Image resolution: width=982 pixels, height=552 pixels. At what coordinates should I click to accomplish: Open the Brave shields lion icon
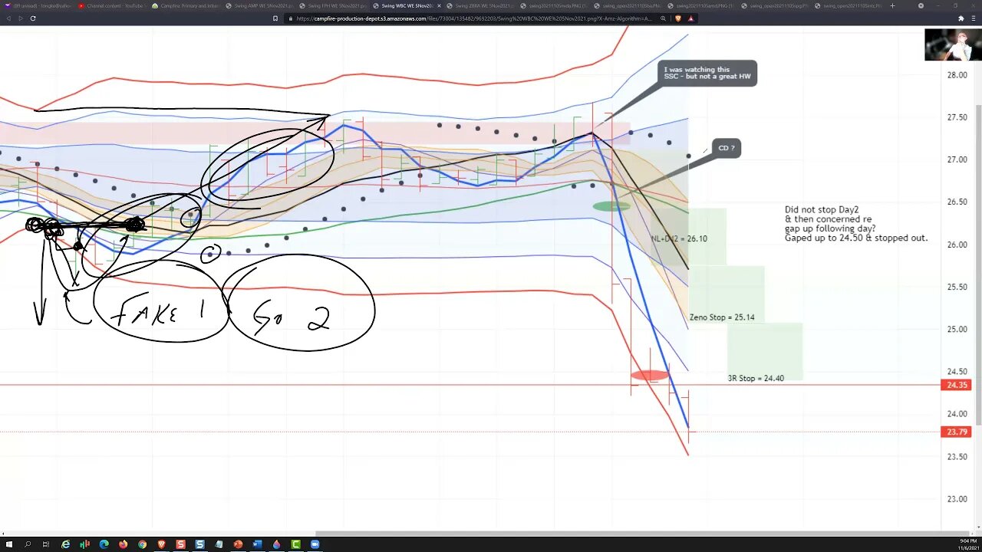coord(678,18)
